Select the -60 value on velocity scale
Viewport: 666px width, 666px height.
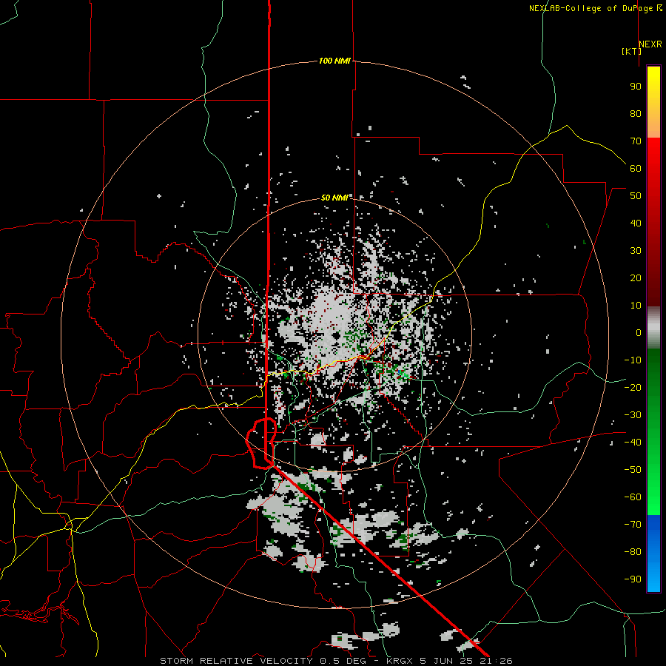[x=633, y=497]
